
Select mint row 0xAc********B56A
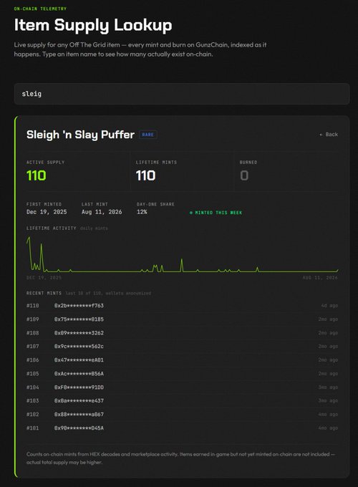click(183, 374)
